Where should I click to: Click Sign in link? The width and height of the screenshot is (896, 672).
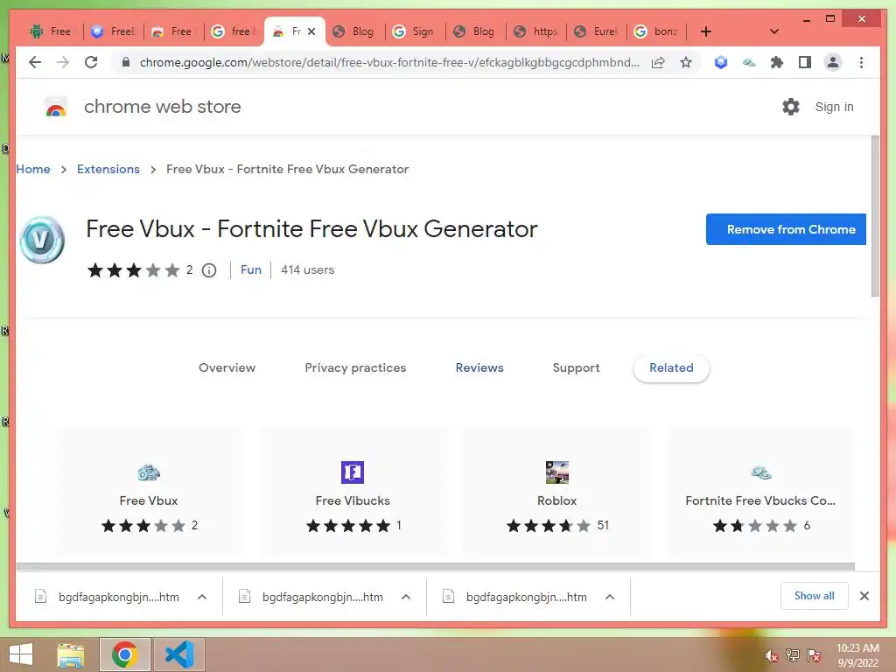[x=834, y=107]
